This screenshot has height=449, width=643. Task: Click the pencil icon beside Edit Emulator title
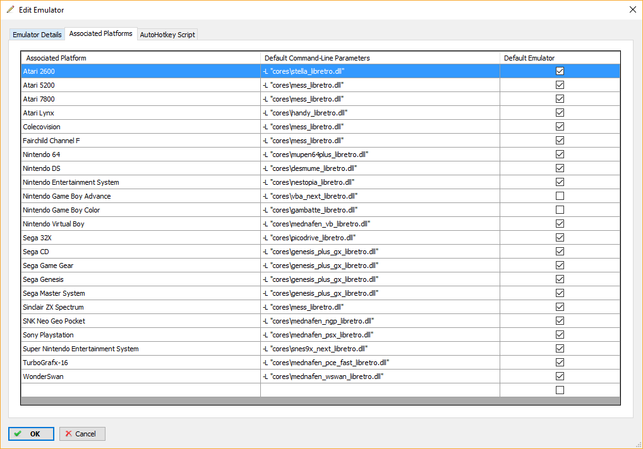pyautogui.click(x=10, y=9)
